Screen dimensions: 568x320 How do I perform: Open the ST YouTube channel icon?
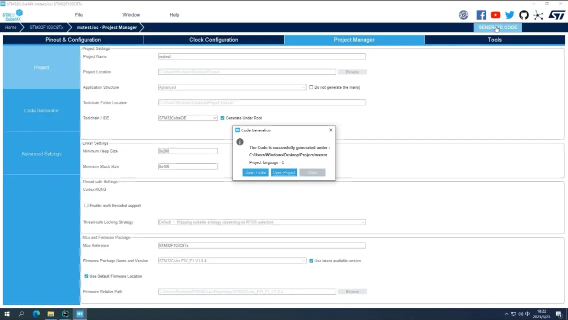point(495,15)
